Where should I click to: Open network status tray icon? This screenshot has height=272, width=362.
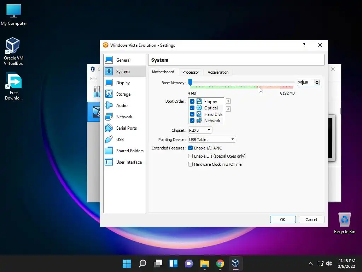tap(320, 263)
